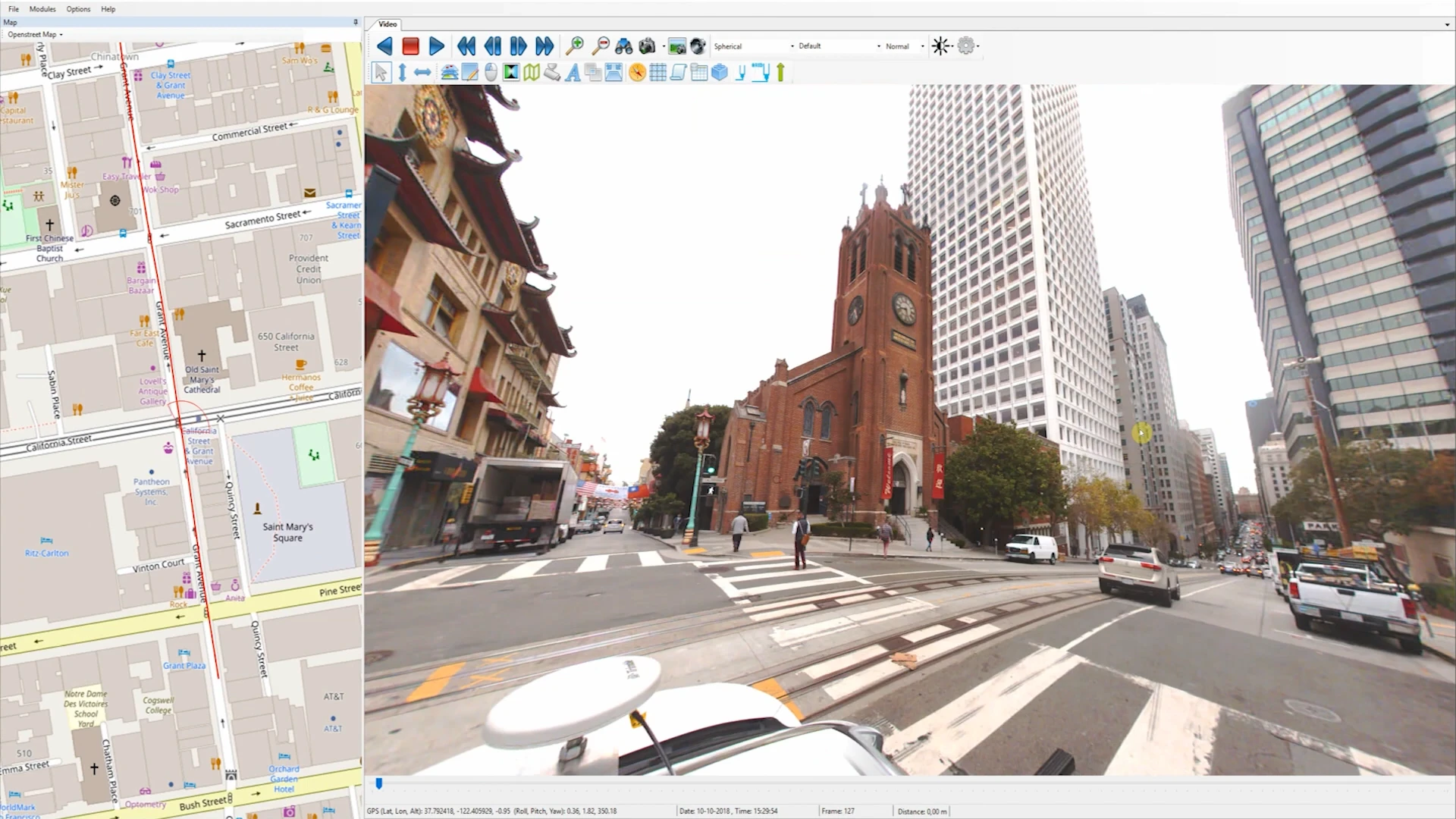Viewport: 1456px width, 819px height.
Task: Click the paper scroll icon
Action: pyautogui.click(x=678, y=72)
